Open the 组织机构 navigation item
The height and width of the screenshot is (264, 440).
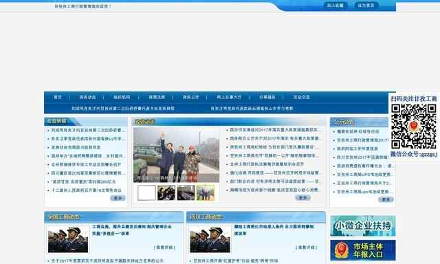[x=122, y=97]
